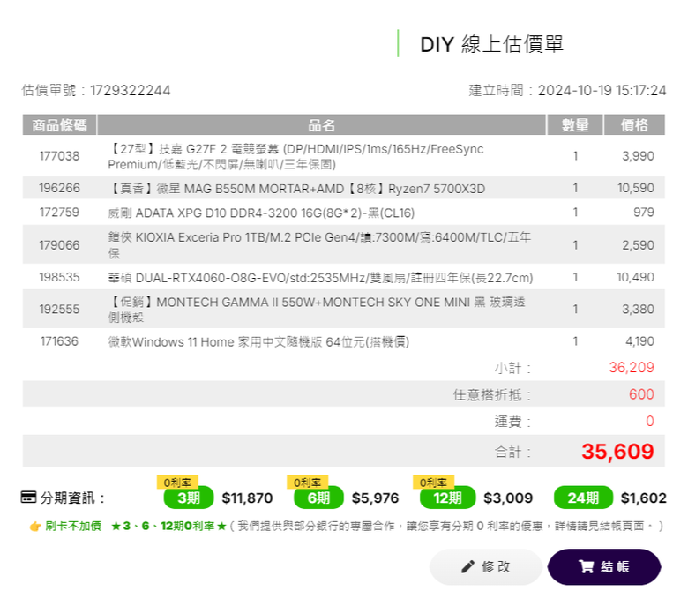The height and width of the screenshot is (606, 688).
Task: Click installment amount $5,976
Action: 375,498
